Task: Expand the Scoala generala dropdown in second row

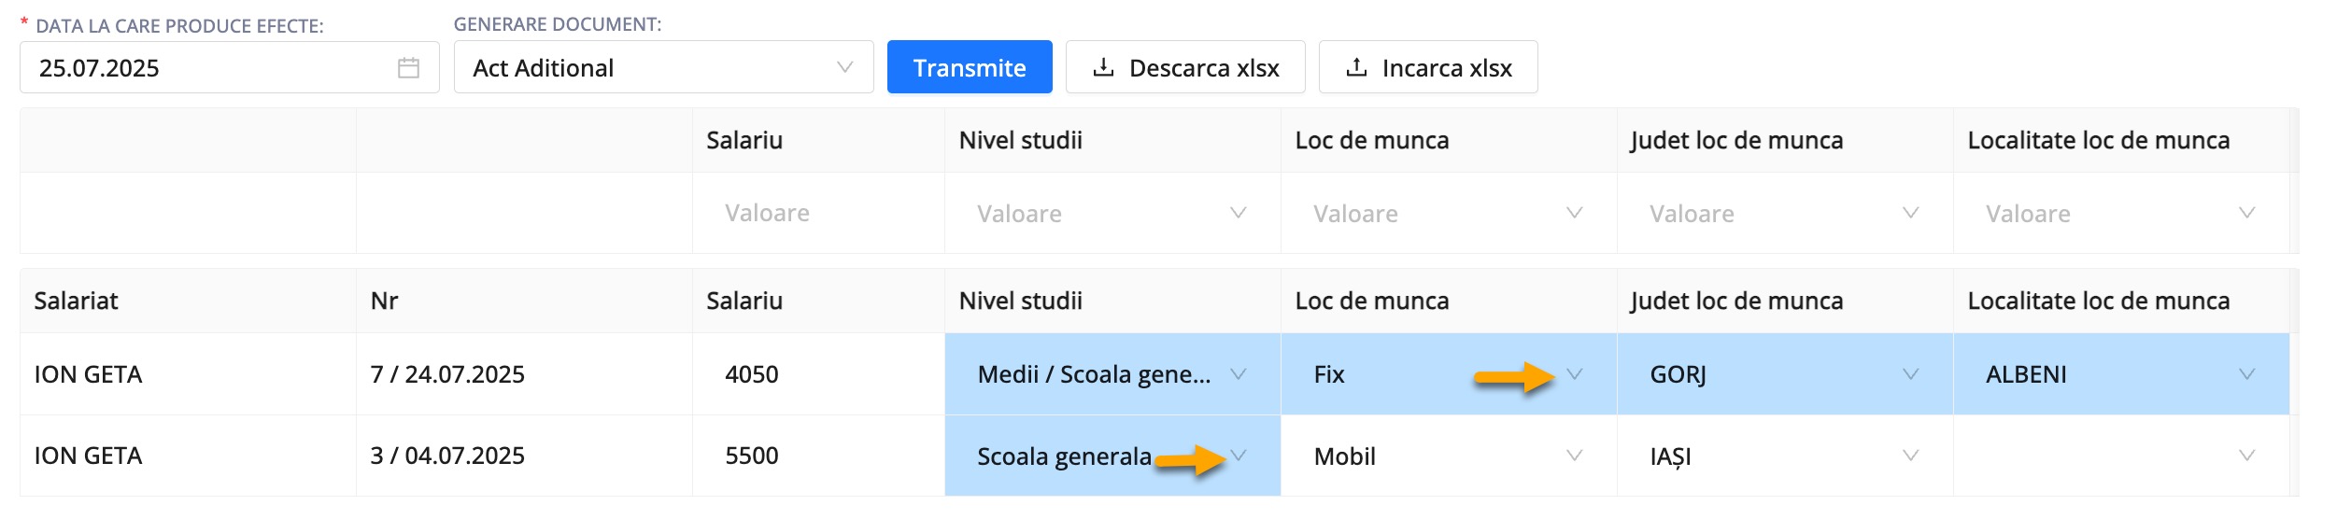Action: [x=1112, y=456]
